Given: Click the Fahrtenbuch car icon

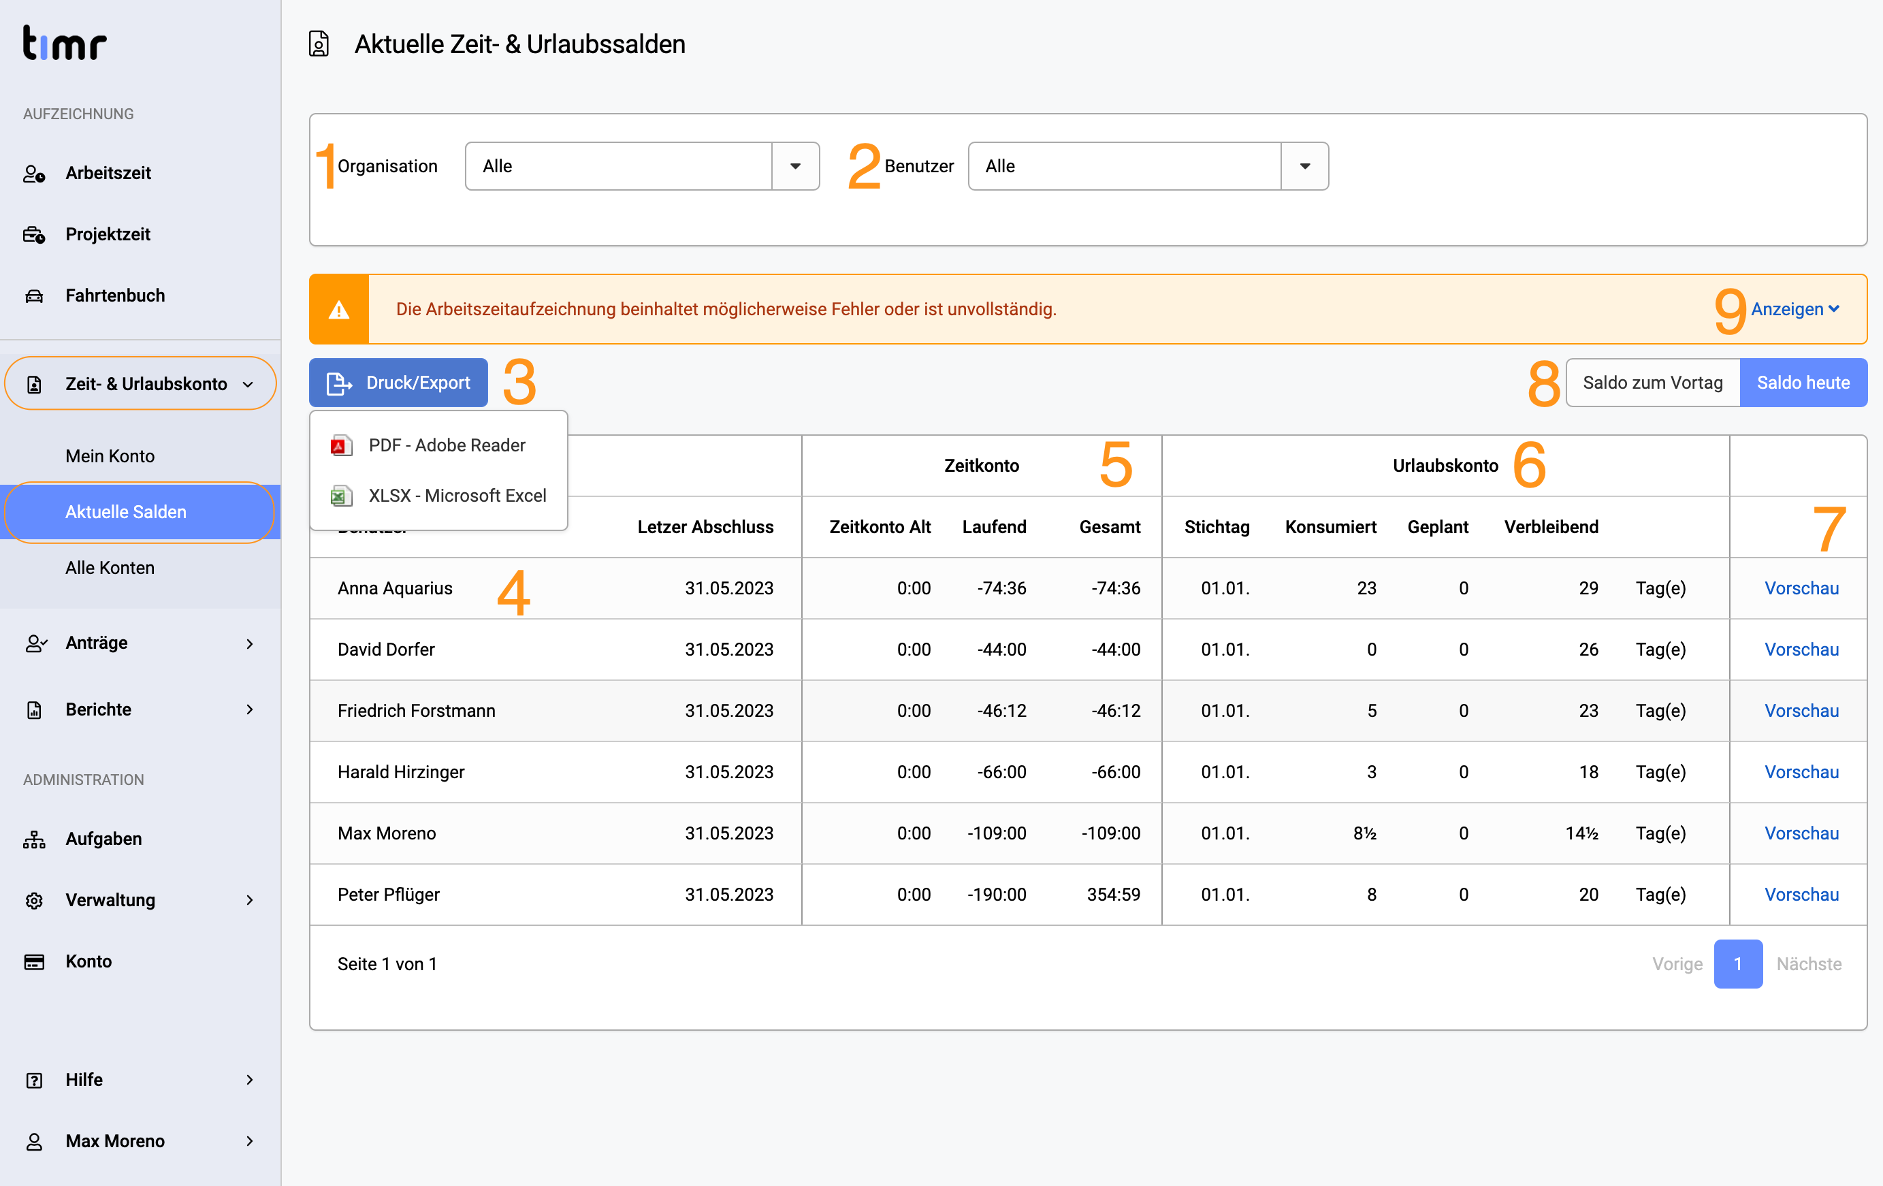Looking at the screenshot, I should (x=33, y=295).
